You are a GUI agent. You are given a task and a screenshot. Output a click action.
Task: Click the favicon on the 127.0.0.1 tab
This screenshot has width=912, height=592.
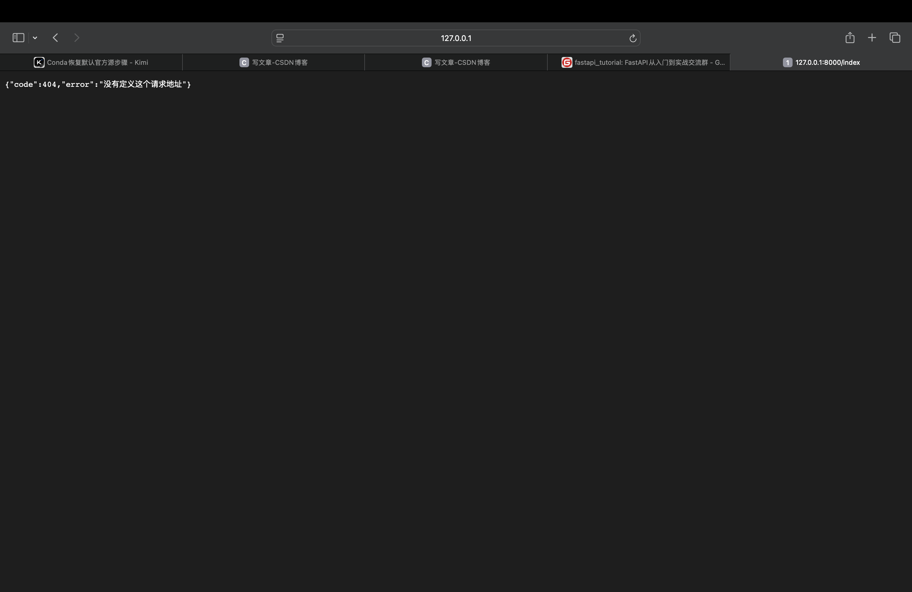coord(787,62)
